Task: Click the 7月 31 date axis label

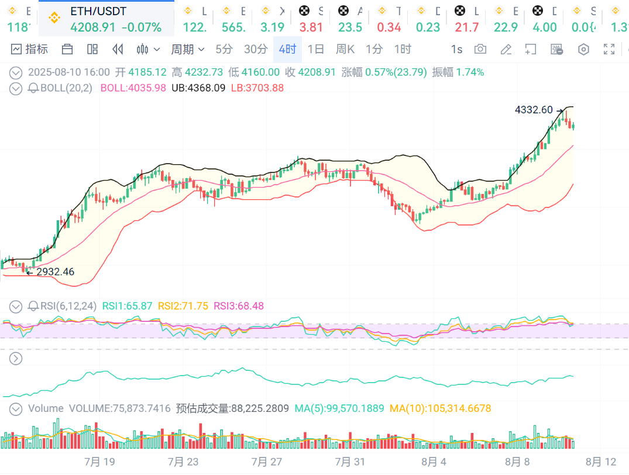Action: point(350,462)
